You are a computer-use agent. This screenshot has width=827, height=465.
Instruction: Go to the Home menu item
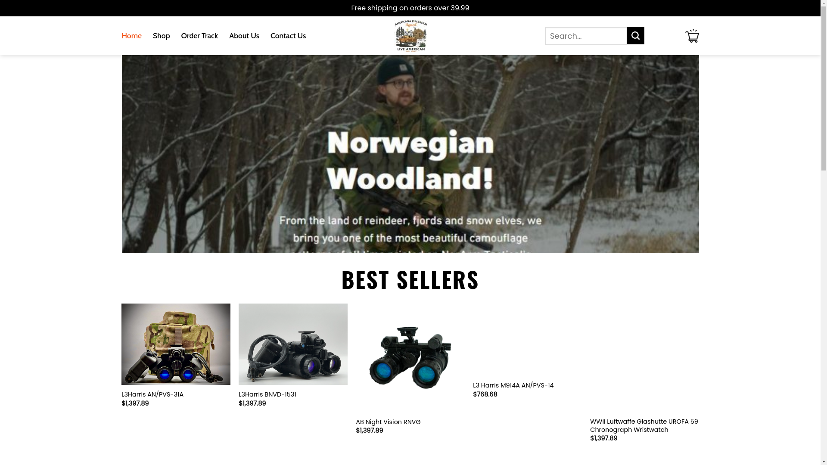click(131, 36)
